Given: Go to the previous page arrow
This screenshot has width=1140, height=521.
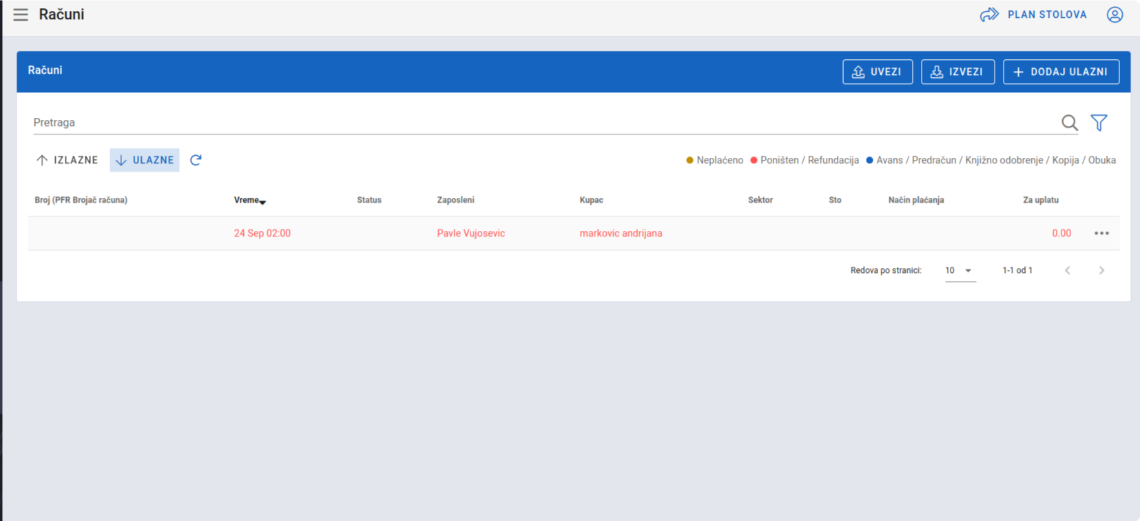Looking at the screenshot, I should point(1068,271).
